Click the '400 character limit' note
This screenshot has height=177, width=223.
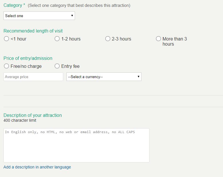20,120
